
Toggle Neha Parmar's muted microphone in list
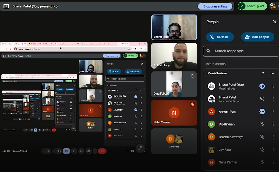pyautogui.click(x=262, y=162)
